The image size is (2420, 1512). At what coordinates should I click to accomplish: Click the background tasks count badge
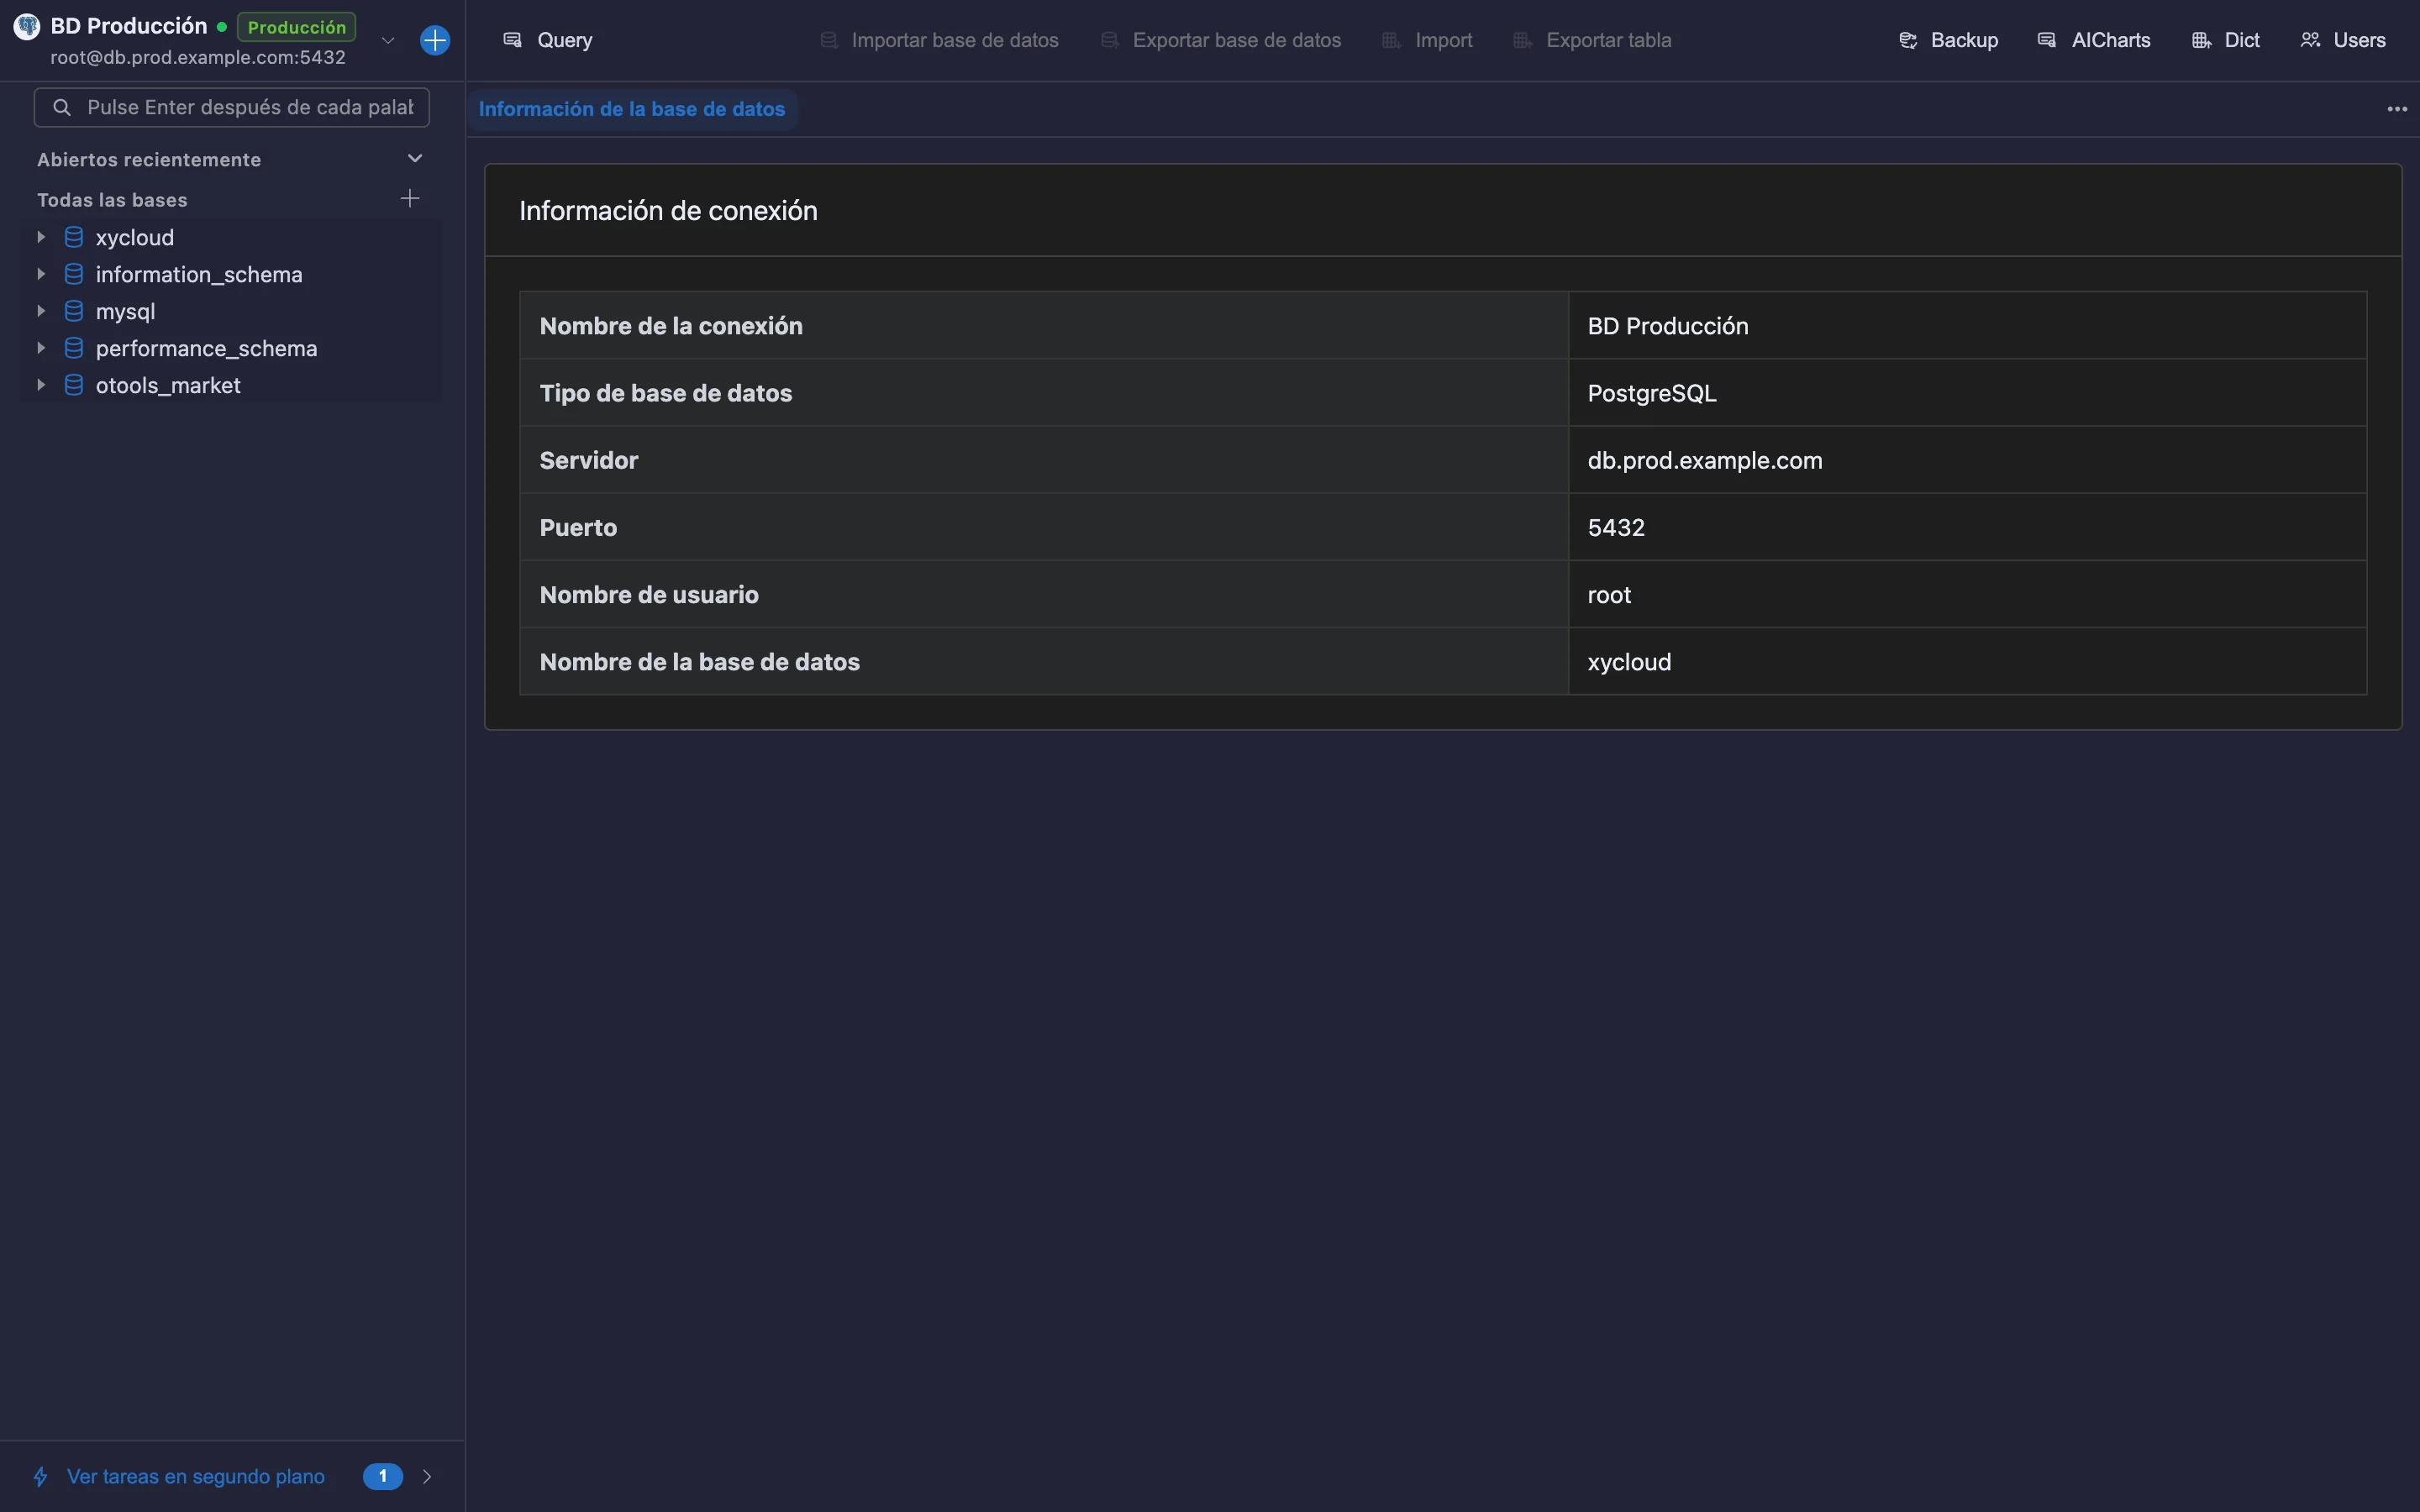click(383, 1476)
